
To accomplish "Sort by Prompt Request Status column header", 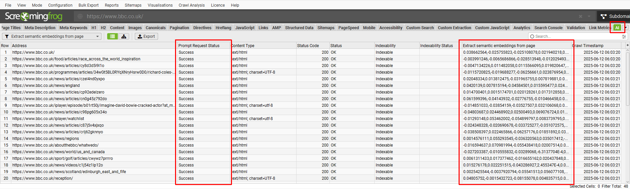I will coord(203,45).
